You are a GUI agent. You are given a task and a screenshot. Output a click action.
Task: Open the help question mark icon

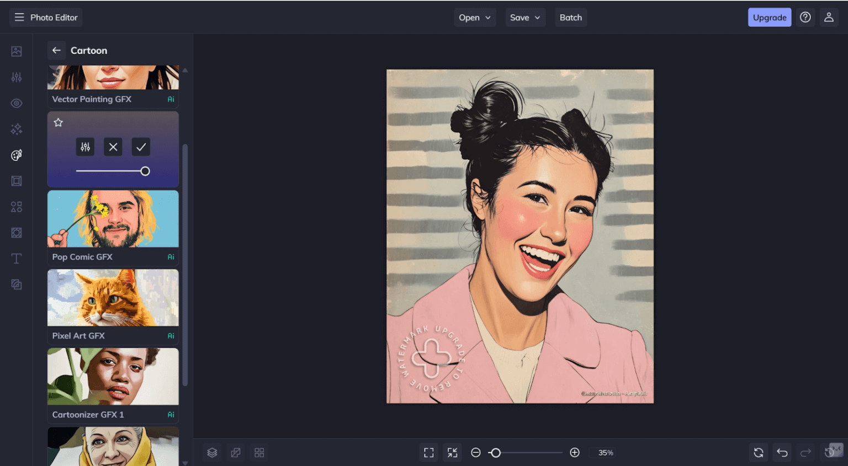tap(805, 18)
